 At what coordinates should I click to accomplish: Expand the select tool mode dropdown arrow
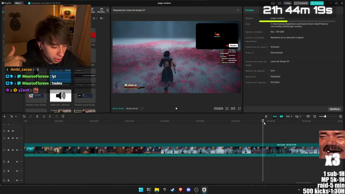(x=16, y=116)
